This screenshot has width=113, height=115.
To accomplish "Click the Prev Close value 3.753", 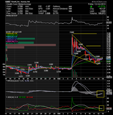I will pos(20,14).
